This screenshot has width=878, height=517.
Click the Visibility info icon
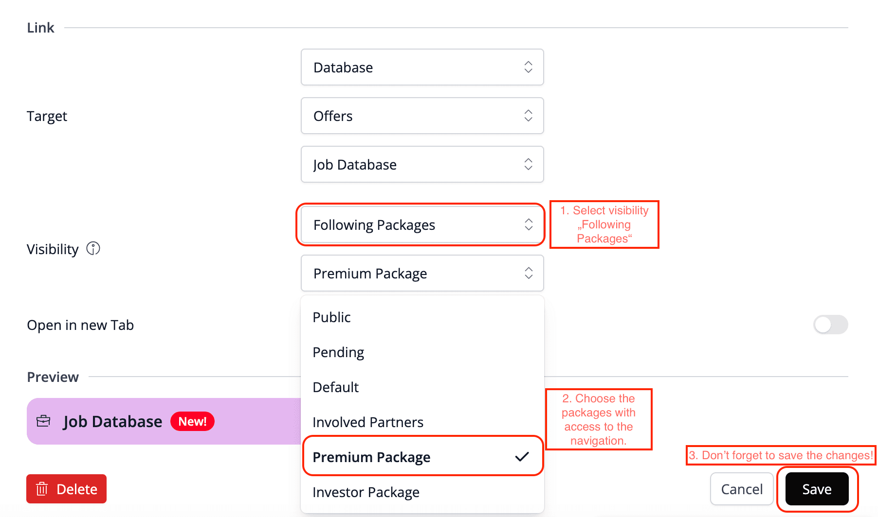(93, 249)
